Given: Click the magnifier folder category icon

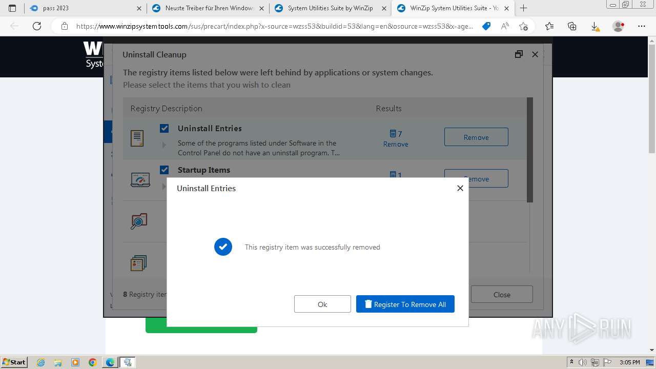Looking at the screenshot, I should click(x=138, y=221).
